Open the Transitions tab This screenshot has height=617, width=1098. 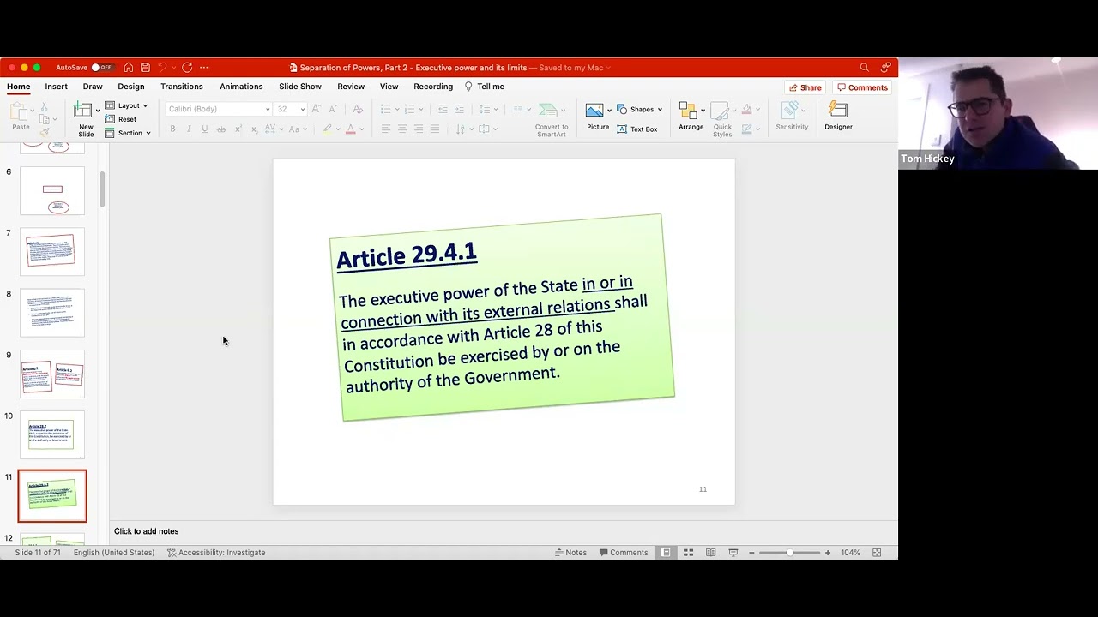tap(182, 87)
